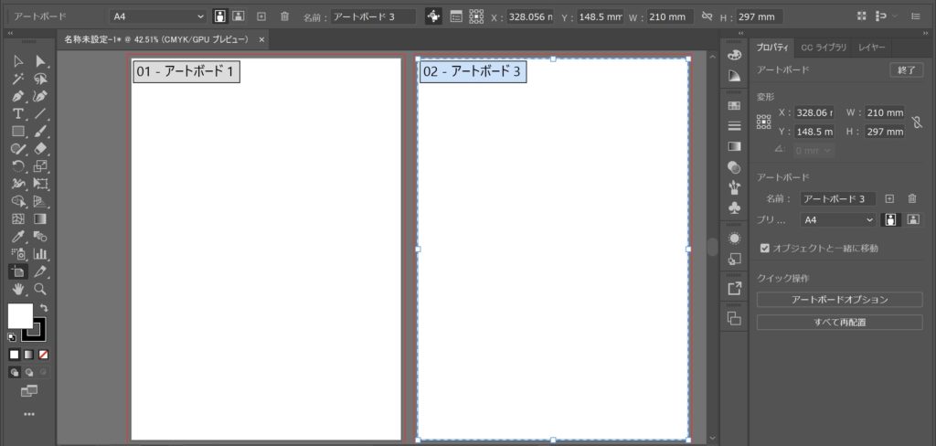The width and height of the screenshot is (936, 446).
Task: Select the Slice tool
Action: [40, 271]
